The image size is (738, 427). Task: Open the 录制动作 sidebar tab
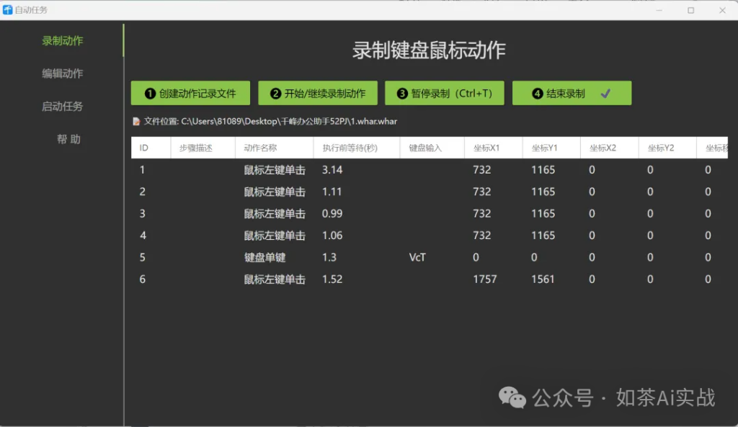(62, 41)
